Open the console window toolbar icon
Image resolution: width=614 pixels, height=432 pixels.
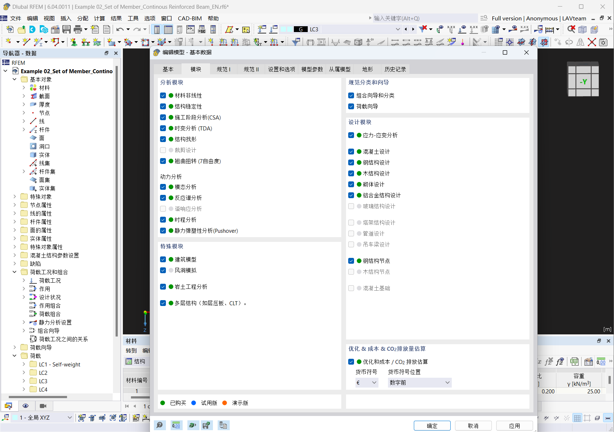190,30
